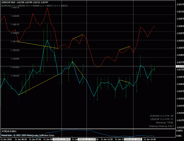Click 1.01775 on the price axis
Image resolution: width=184 pixels, height=141 pixels.
[x=180, y=62]
